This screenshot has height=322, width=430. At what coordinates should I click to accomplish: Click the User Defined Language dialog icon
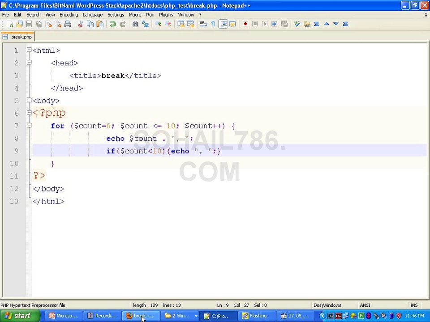pos(232,24)
